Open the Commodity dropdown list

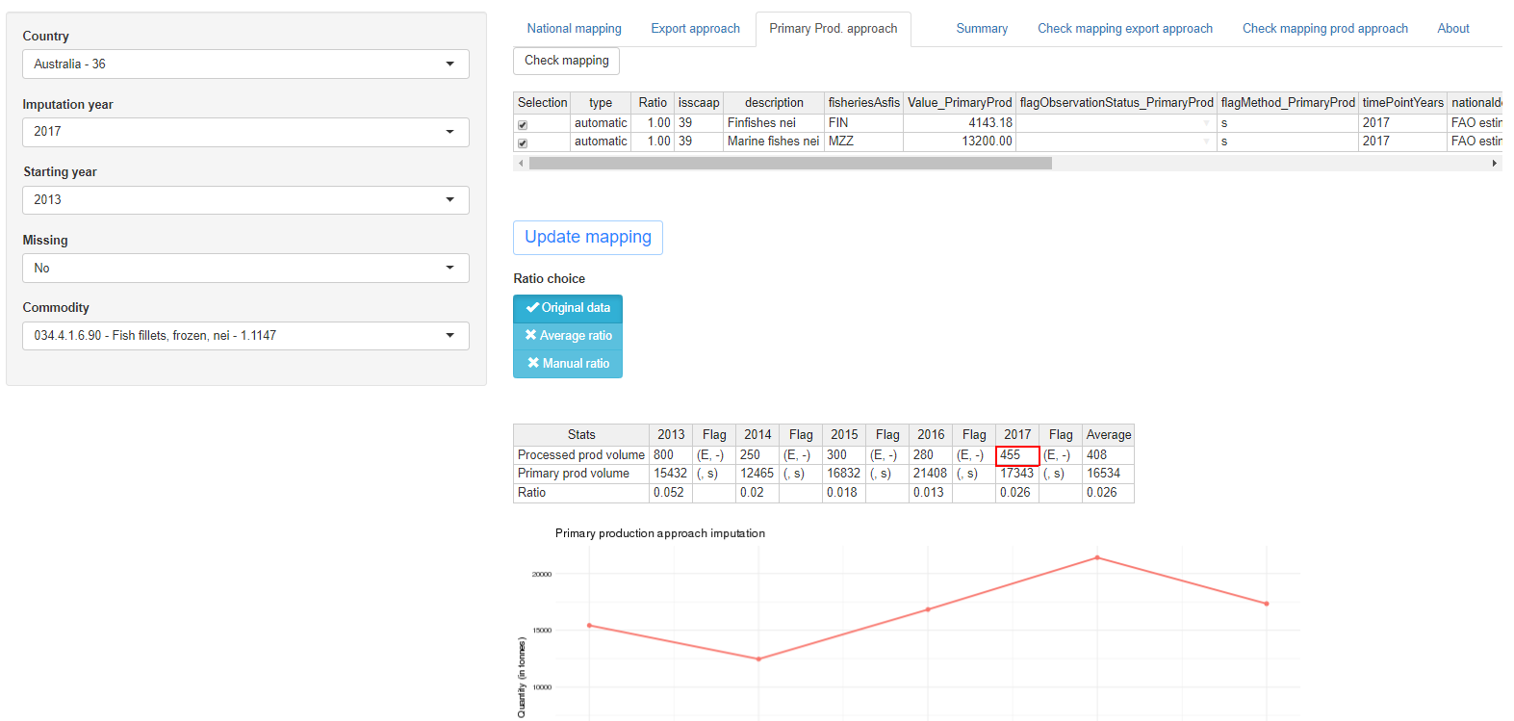[245, 336]
